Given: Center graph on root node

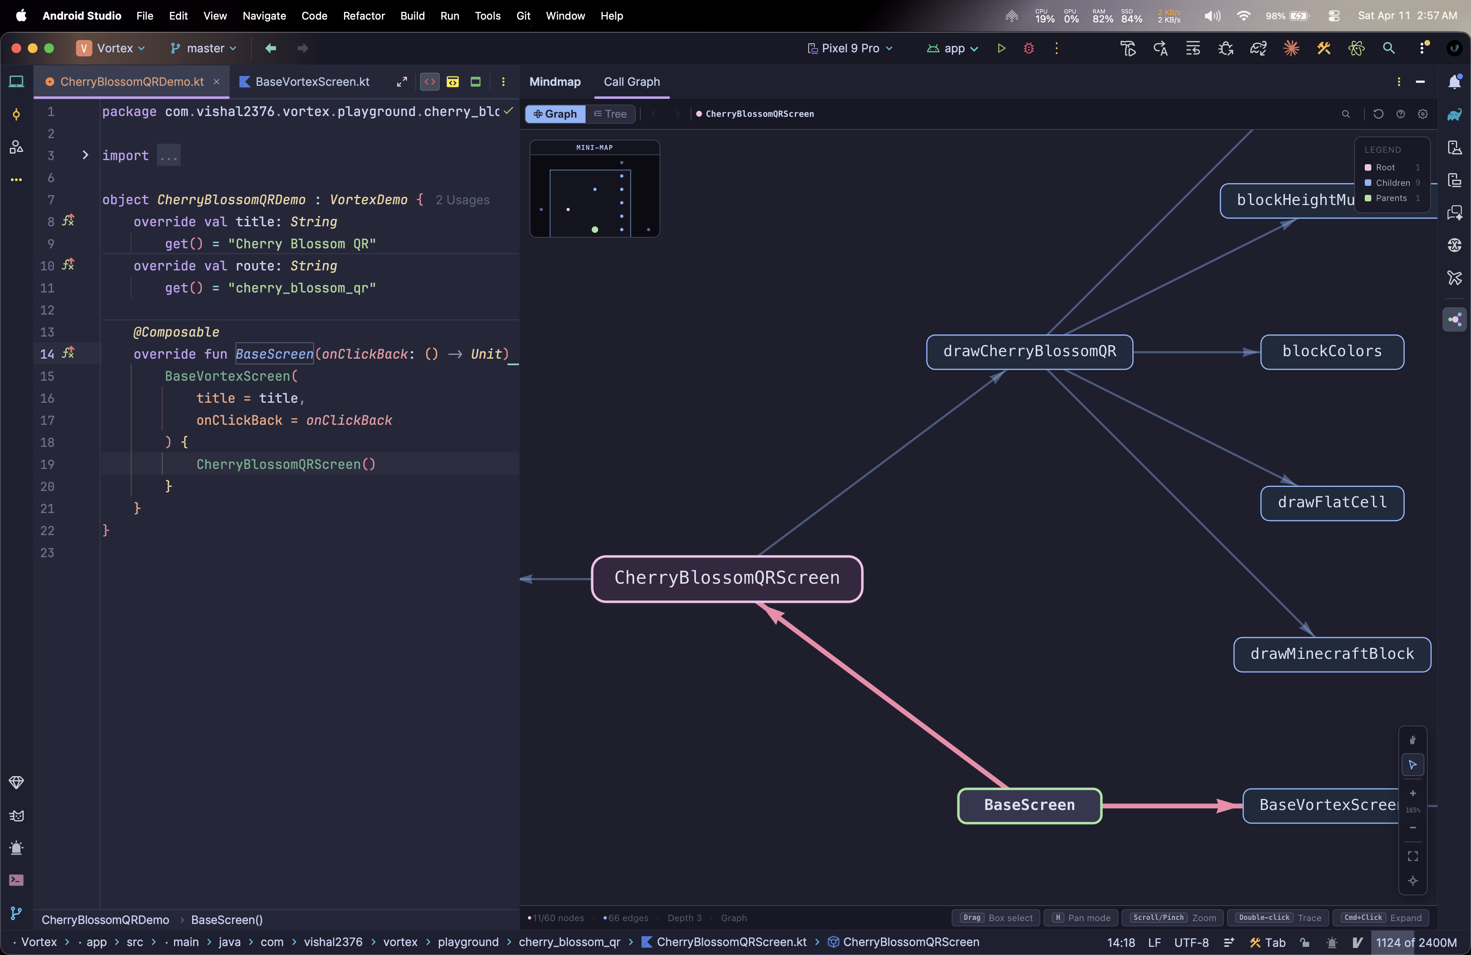Looking at the screenshot, I should 1412,881.
